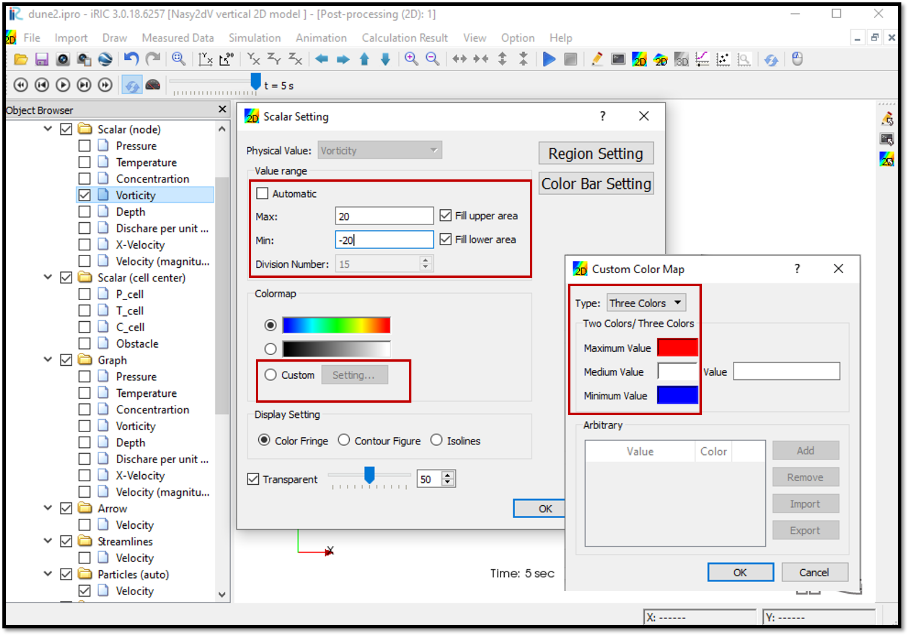Click the transparency slider handle
The image size is (909, 636).
369,475
